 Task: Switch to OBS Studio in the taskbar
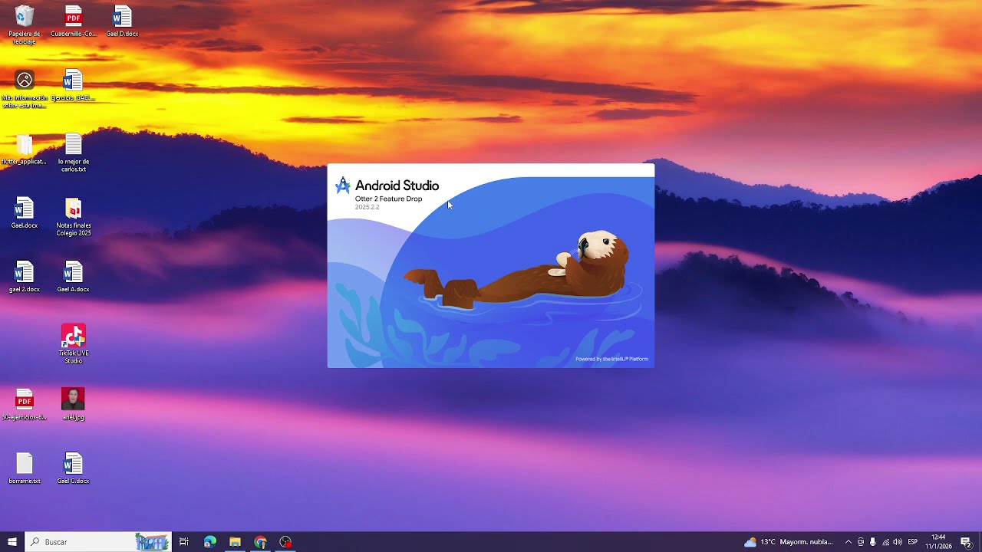(286, 542)
